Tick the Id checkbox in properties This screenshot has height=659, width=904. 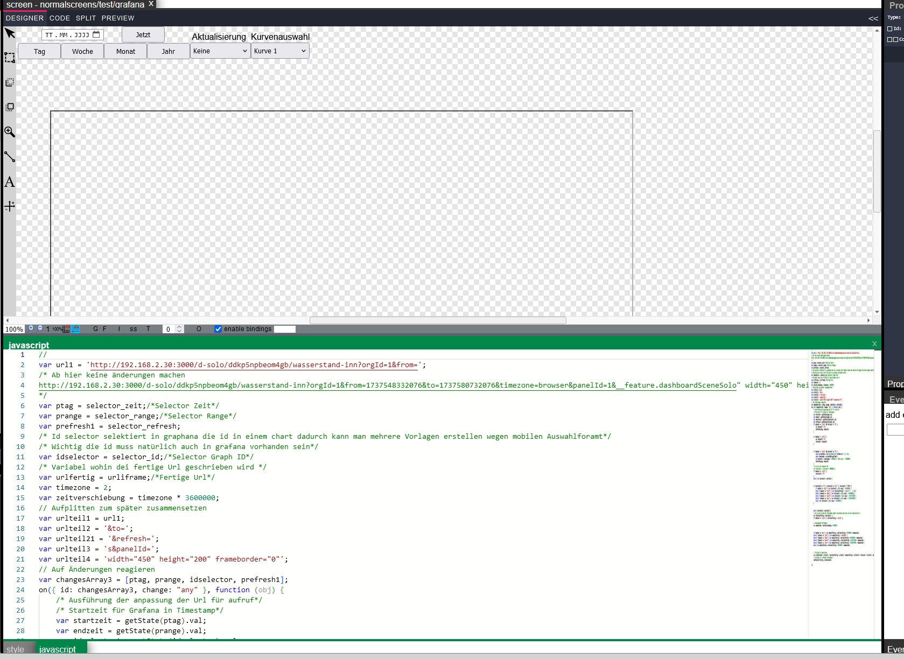click(x=890, y=29)
